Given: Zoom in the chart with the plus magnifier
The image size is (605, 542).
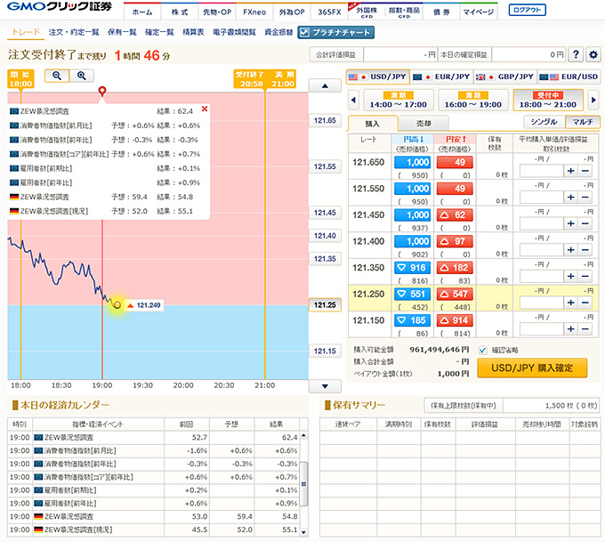Looking at the screenshot, I should (x=81, y=76).
